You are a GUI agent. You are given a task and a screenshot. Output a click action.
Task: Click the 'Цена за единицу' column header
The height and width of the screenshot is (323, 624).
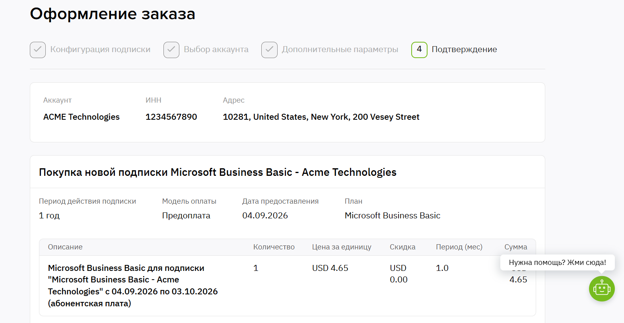pyautogui.click(x=342, y=247)
